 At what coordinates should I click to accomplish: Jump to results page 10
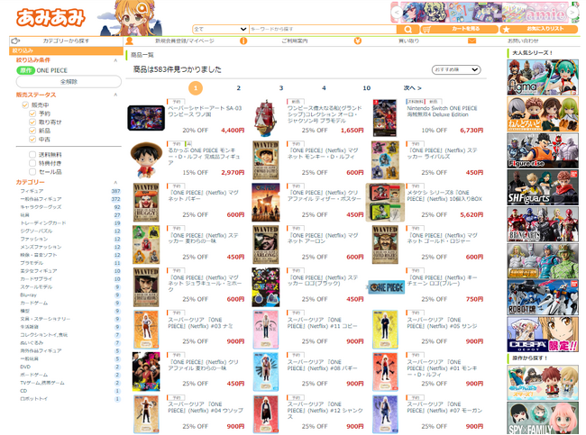tap(366, 88)
